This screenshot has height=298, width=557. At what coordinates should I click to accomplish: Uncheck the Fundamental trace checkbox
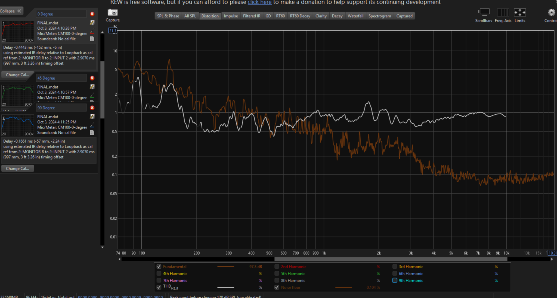point(159,266)
